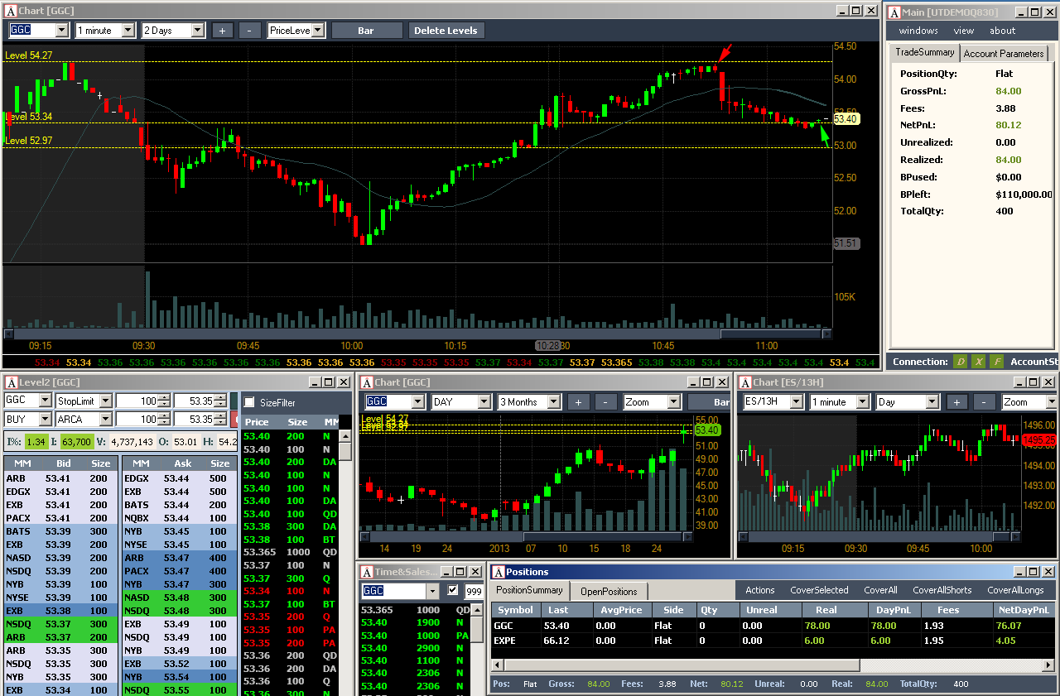Screen dimensions: 1060x696
Task: Click the app logo icon in Main window title
Action: (x=894, y=12)
